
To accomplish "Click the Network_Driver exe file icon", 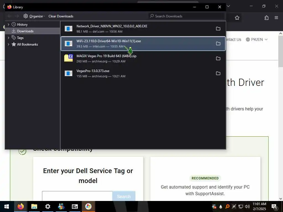I will point(69,29).
